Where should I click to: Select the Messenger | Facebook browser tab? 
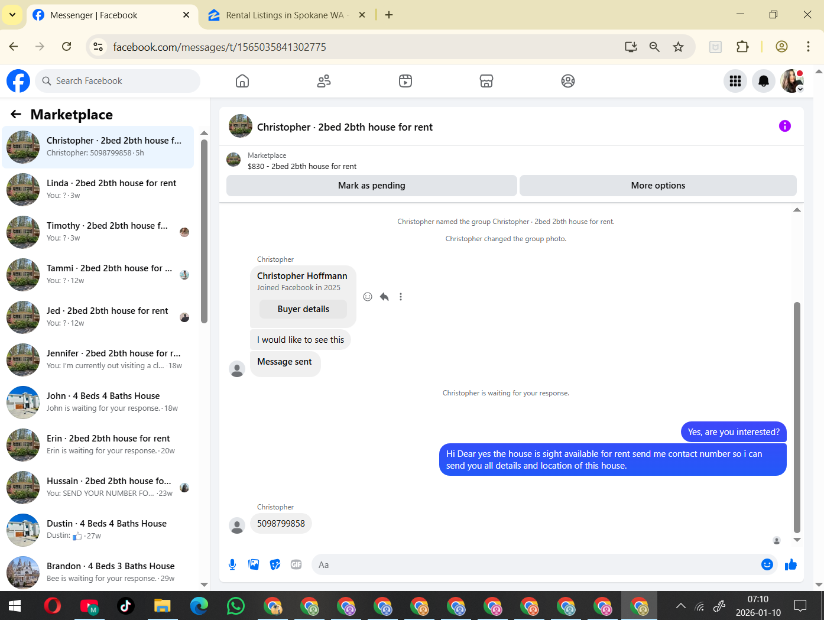(x=111, y=15)
